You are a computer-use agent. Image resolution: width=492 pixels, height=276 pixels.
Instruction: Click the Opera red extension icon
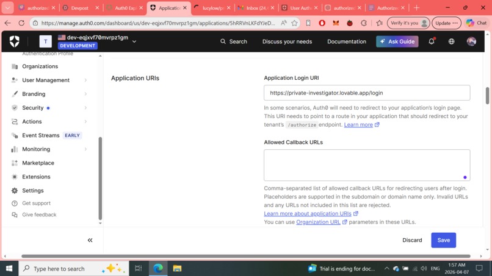point(322,23)
